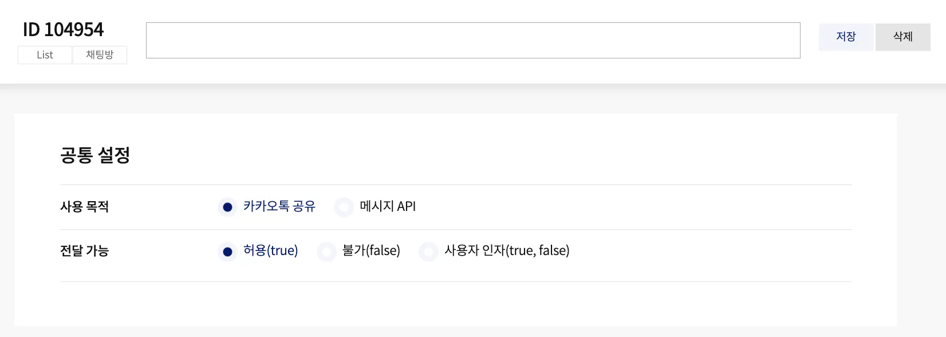Click the 공통 설정 section heading
Screen dimensions: 946x337
[95, 155]
